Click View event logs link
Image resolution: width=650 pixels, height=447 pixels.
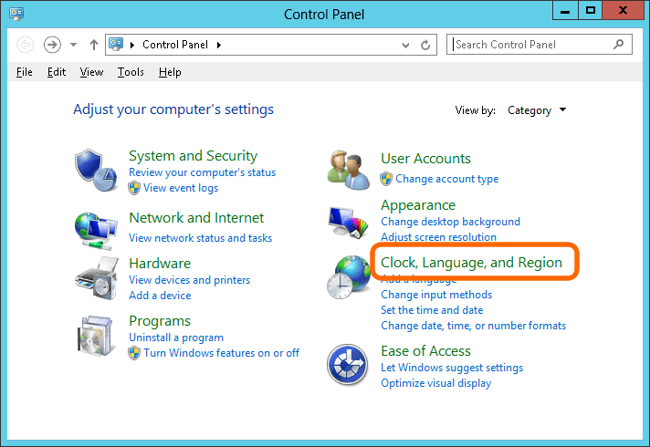[181, 188]
